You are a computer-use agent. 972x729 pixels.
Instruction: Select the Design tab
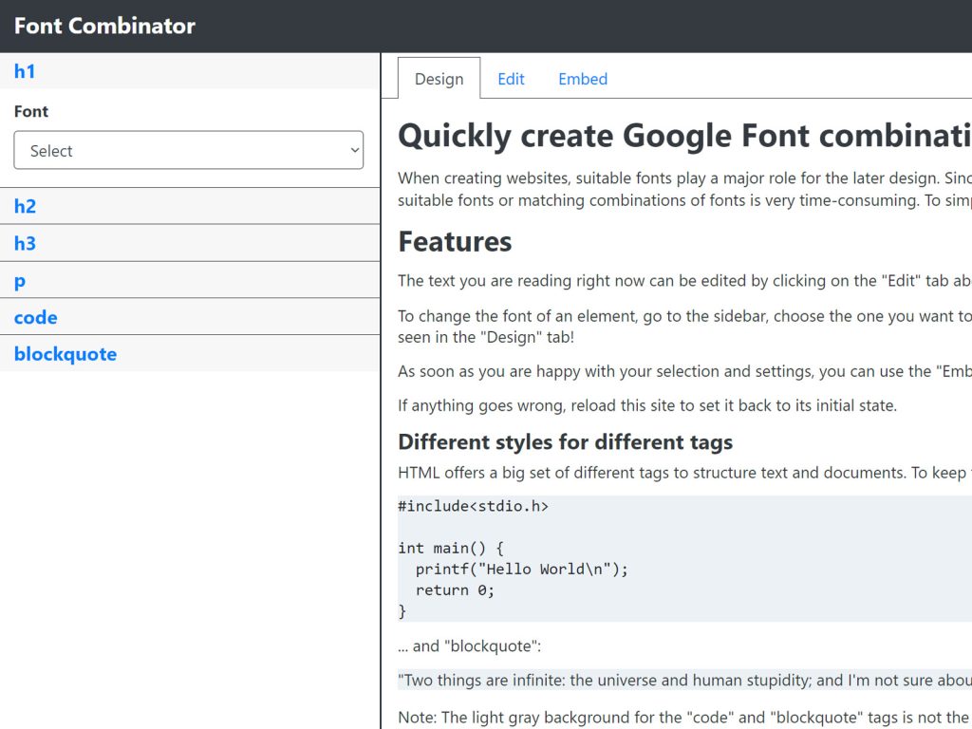point(438,79)
